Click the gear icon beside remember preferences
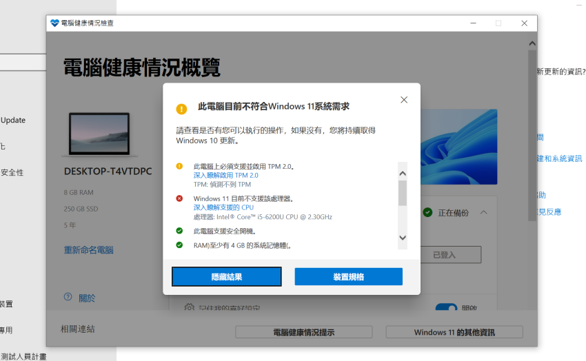586x361 pixels. 190,307
